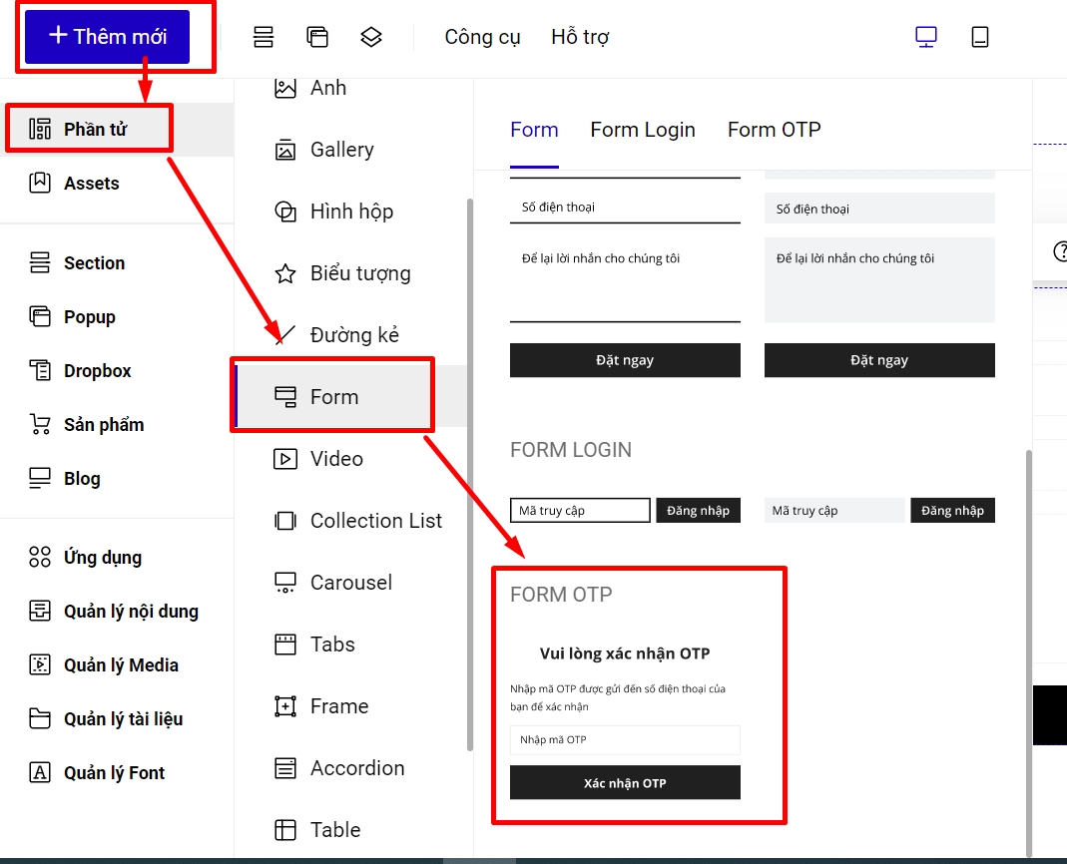1067x864 pixels.
Task: Click the Nhập mã OTP input field
Action: 625,740
